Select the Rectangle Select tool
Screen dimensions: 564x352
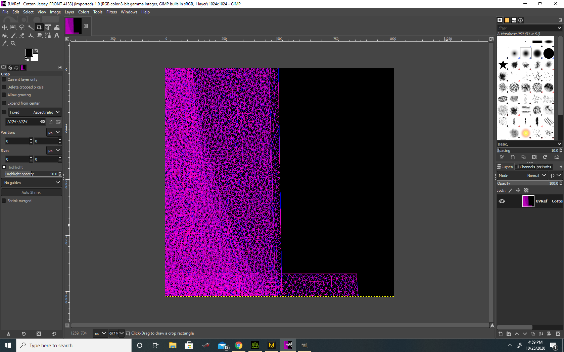[13, 27]
